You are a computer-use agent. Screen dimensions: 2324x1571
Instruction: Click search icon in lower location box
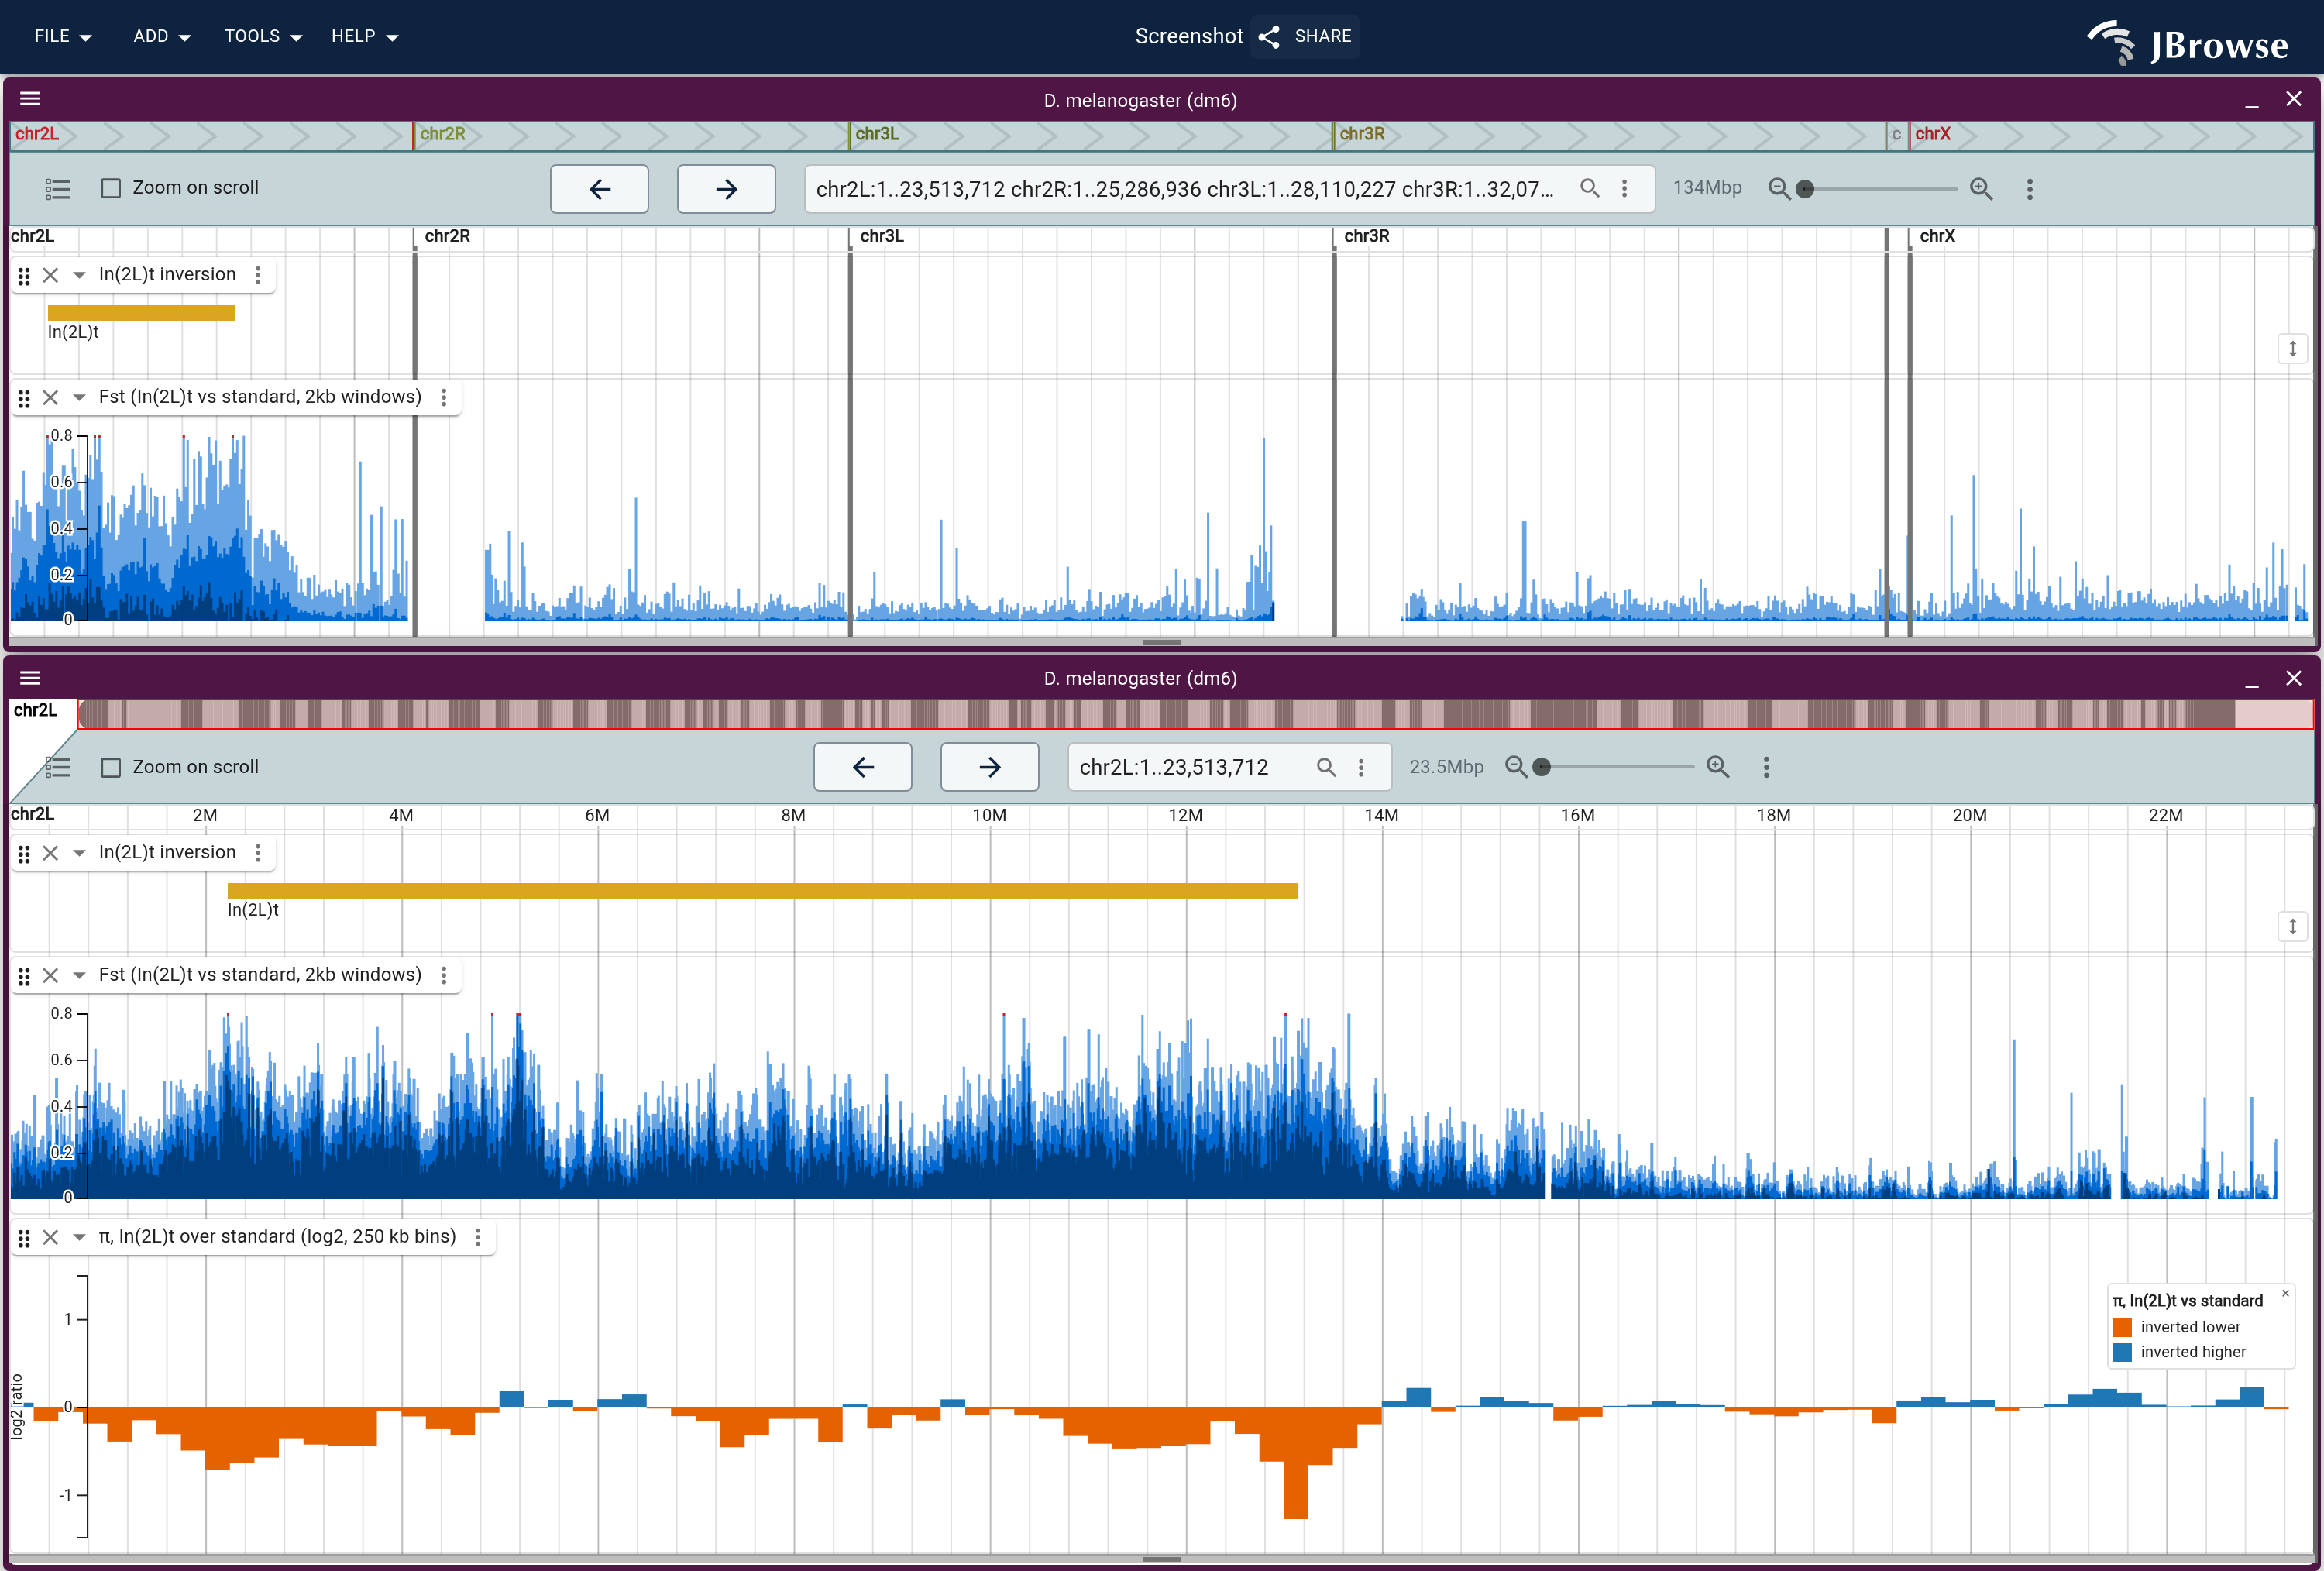[1326, 767]
